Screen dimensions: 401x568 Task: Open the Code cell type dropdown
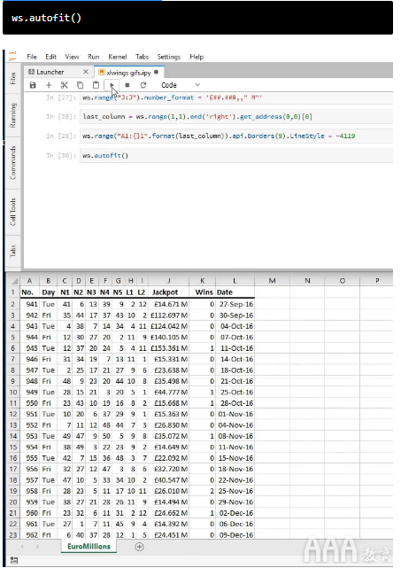[x=181, y=85]
